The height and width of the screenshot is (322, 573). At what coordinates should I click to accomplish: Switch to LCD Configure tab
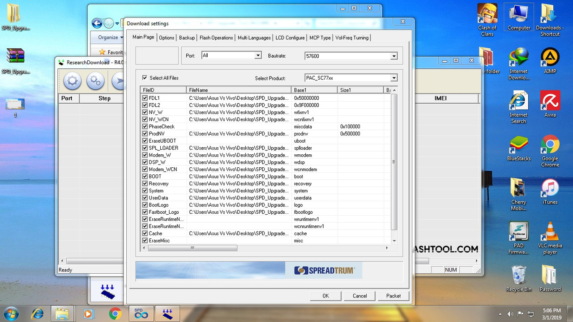pos(290,38)
